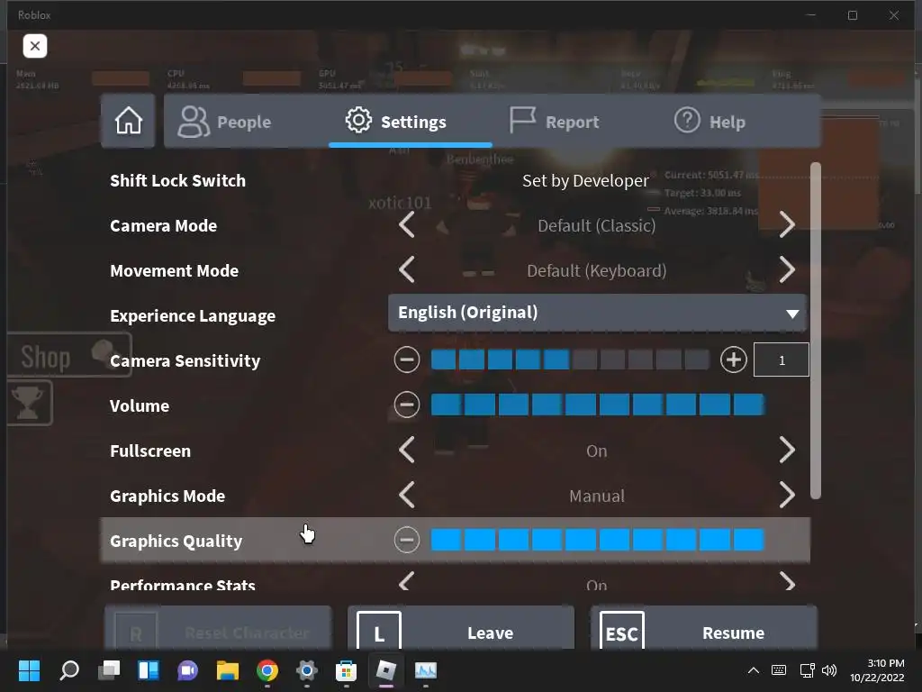
Task: Open the Settings gear in the taskbar
Action: [307, 670]
